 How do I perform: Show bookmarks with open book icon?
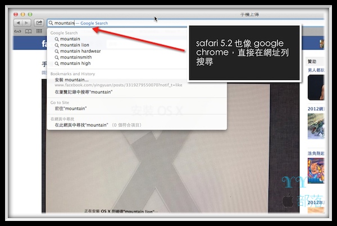tap(29, 31)
